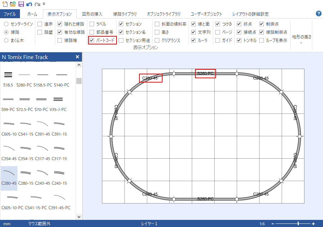Viewport: 323px width, 227px height.
Task: Disable the トンネル display option
Action: coord(239,40)
